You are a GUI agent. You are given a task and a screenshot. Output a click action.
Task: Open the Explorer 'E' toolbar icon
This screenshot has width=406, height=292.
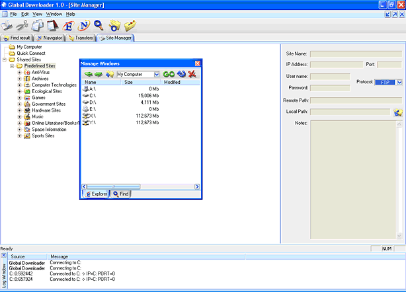(68, 26)
